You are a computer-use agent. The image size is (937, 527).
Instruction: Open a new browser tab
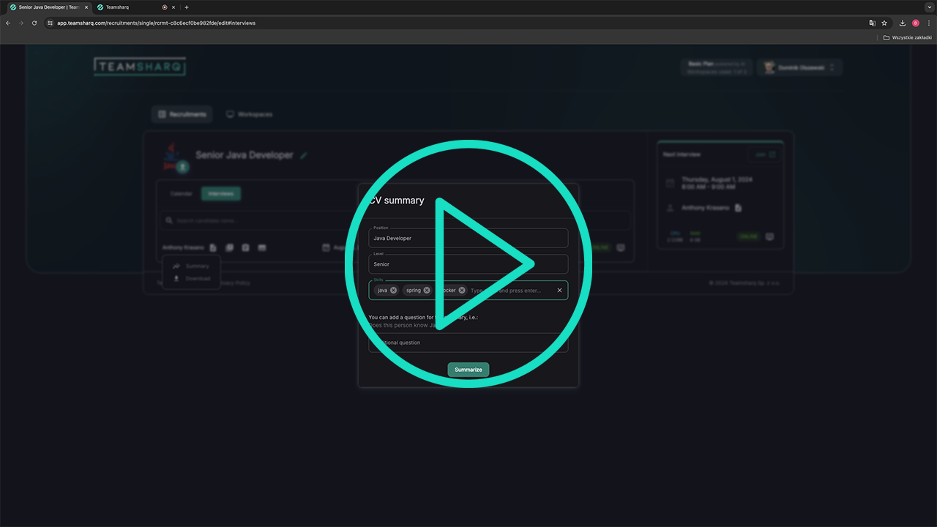tap(187, 7)
